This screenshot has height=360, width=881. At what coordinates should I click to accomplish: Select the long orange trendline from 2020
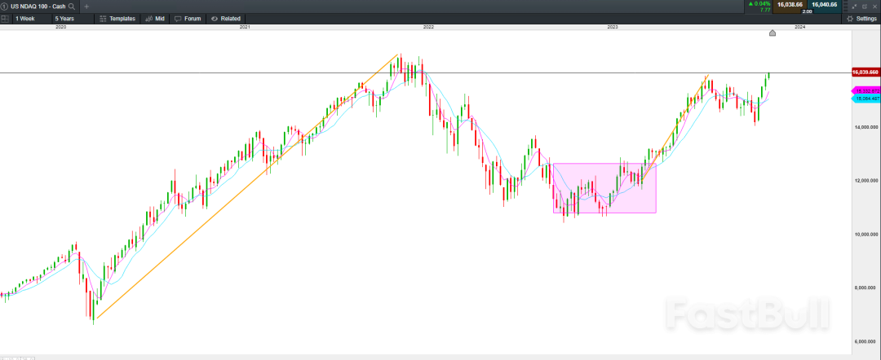[x=245, y=187]
